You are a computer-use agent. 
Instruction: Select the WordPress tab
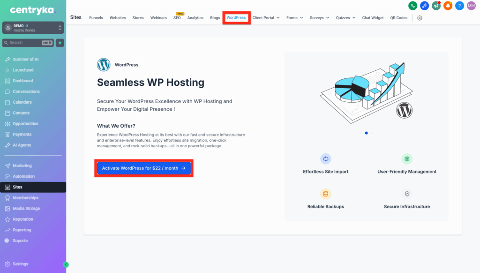click(236, 17)
